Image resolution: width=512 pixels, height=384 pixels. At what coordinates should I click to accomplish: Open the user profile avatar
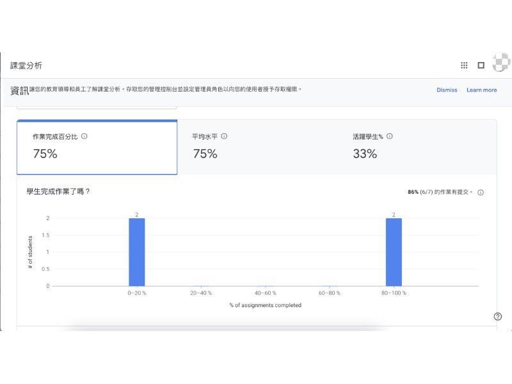[501, 65]
